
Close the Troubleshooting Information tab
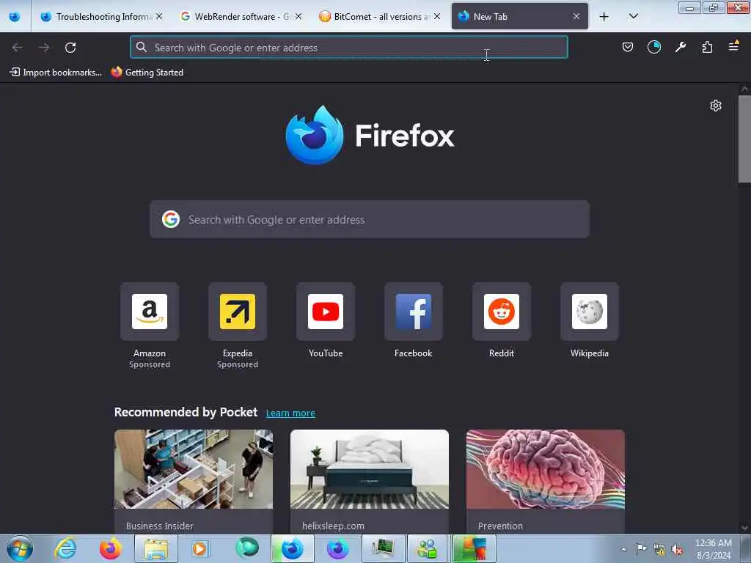point(159,17)
